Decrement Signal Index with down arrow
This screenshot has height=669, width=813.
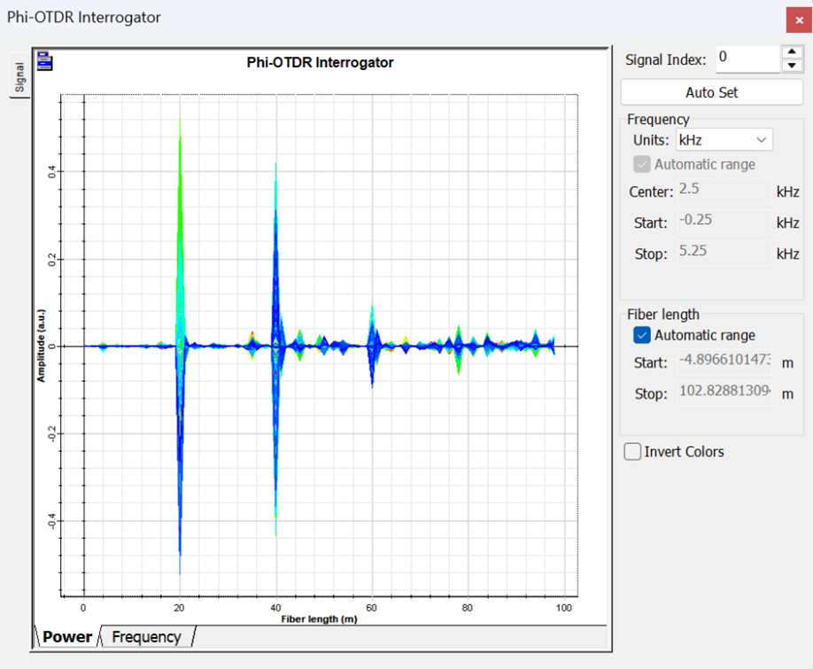pyautogui.click(x=792, y=66)
